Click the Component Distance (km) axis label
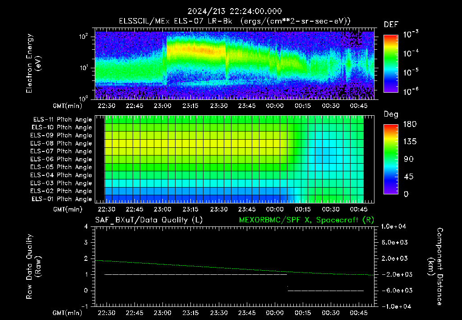The width and height of the screenshot is (462, 320). tap(435, 266)
